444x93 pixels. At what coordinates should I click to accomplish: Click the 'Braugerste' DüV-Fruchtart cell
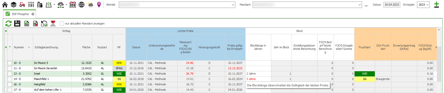(x=383, y=79)
